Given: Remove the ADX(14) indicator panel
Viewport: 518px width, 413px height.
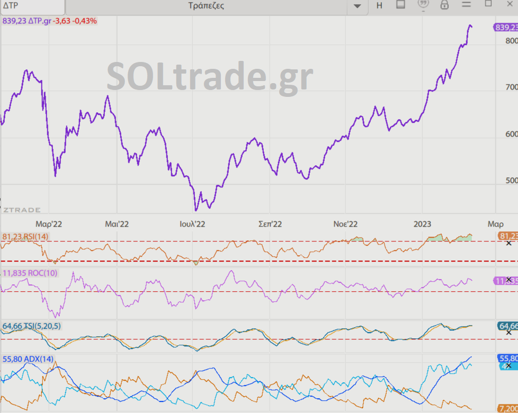Looking at the screenshot, I should pos(509,365).
